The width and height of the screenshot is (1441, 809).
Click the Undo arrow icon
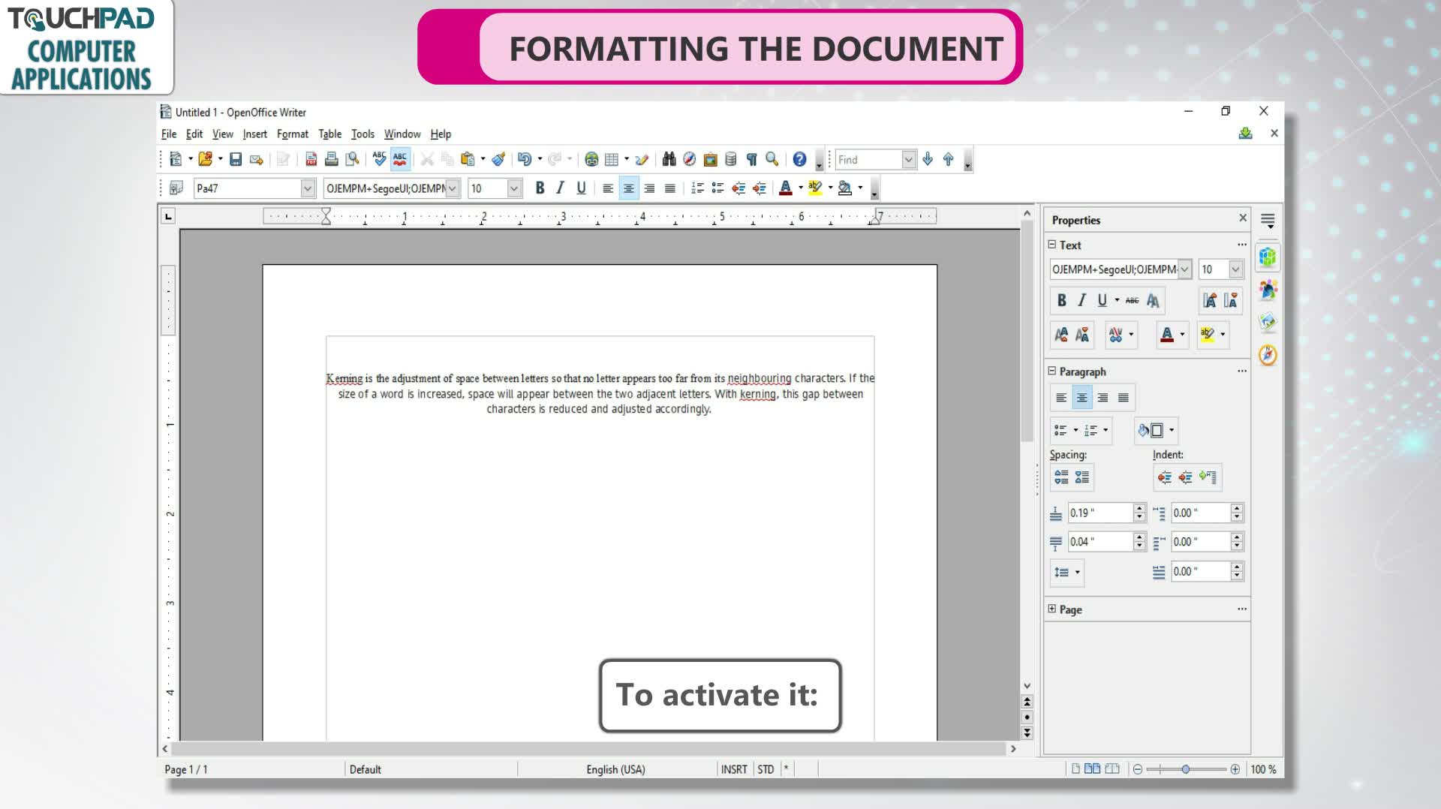pos(525,159)
